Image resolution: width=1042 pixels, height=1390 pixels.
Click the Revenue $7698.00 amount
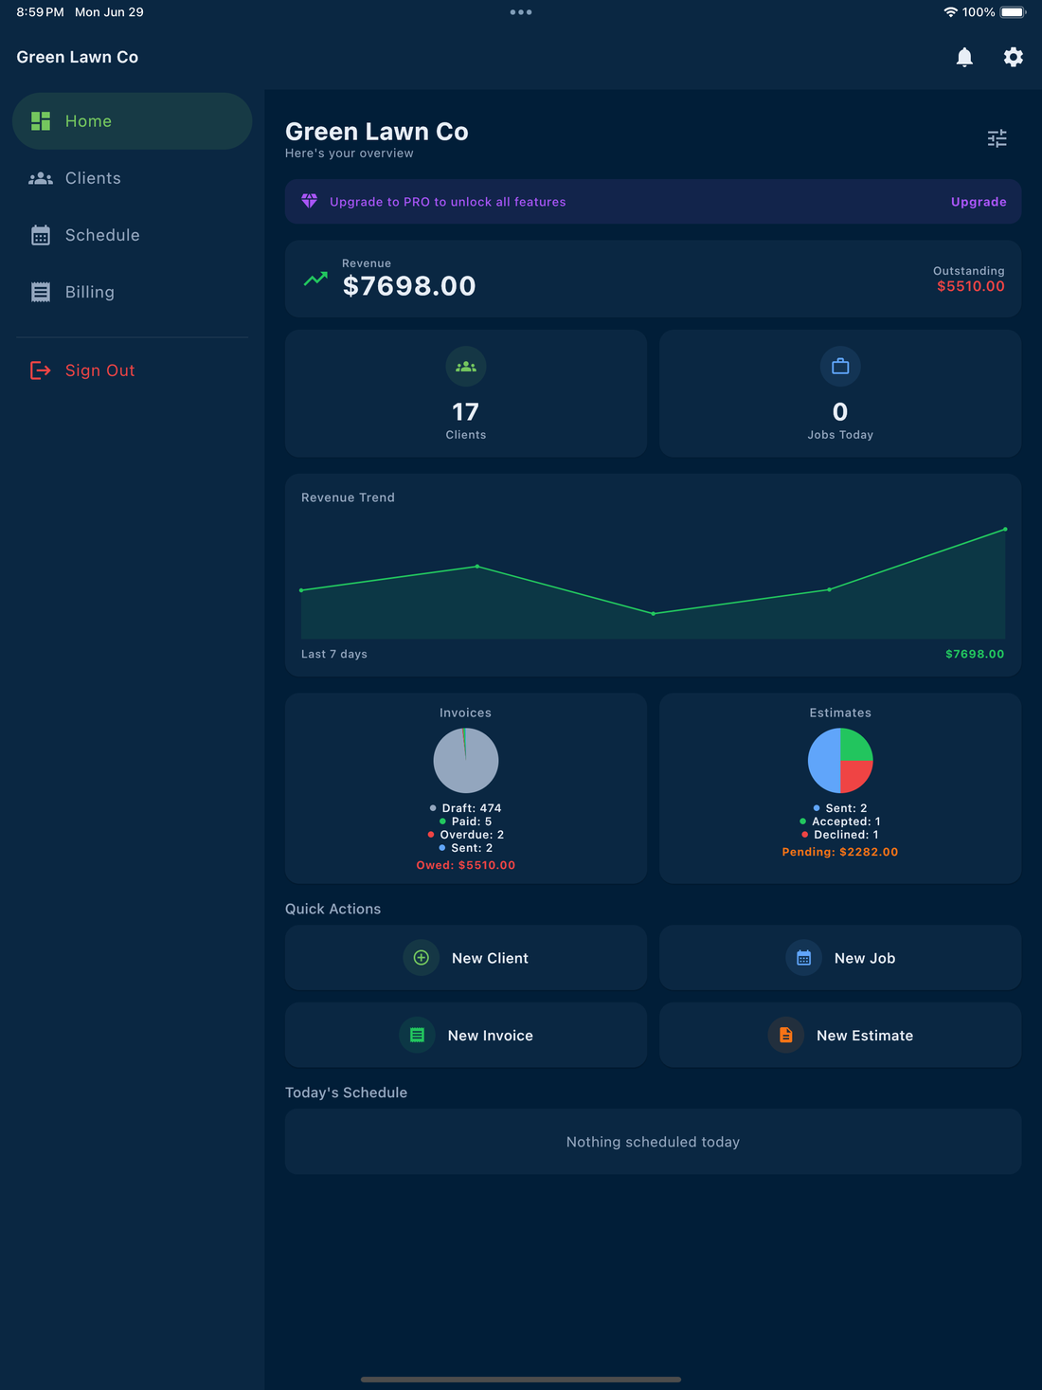pos(409,286)
